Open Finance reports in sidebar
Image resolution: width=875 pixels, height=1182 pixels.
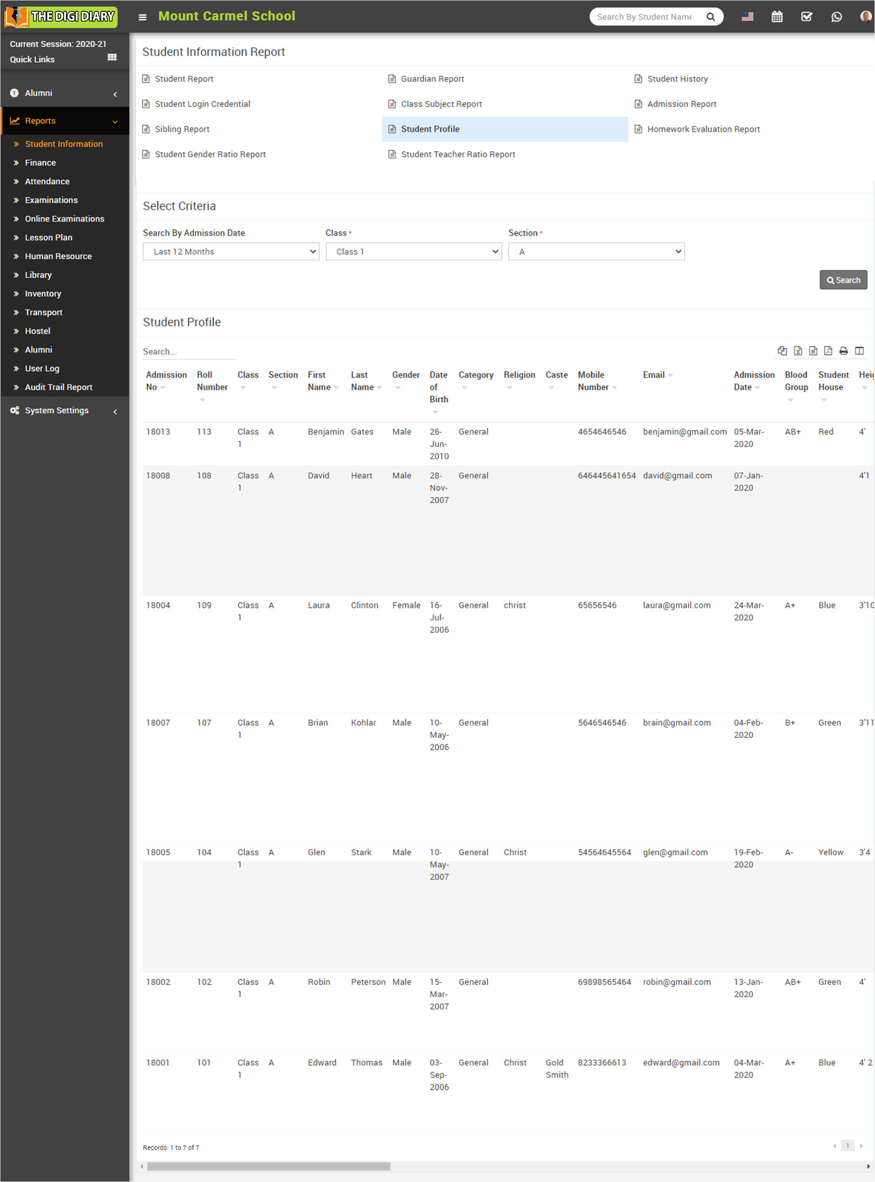pos(40,163)
